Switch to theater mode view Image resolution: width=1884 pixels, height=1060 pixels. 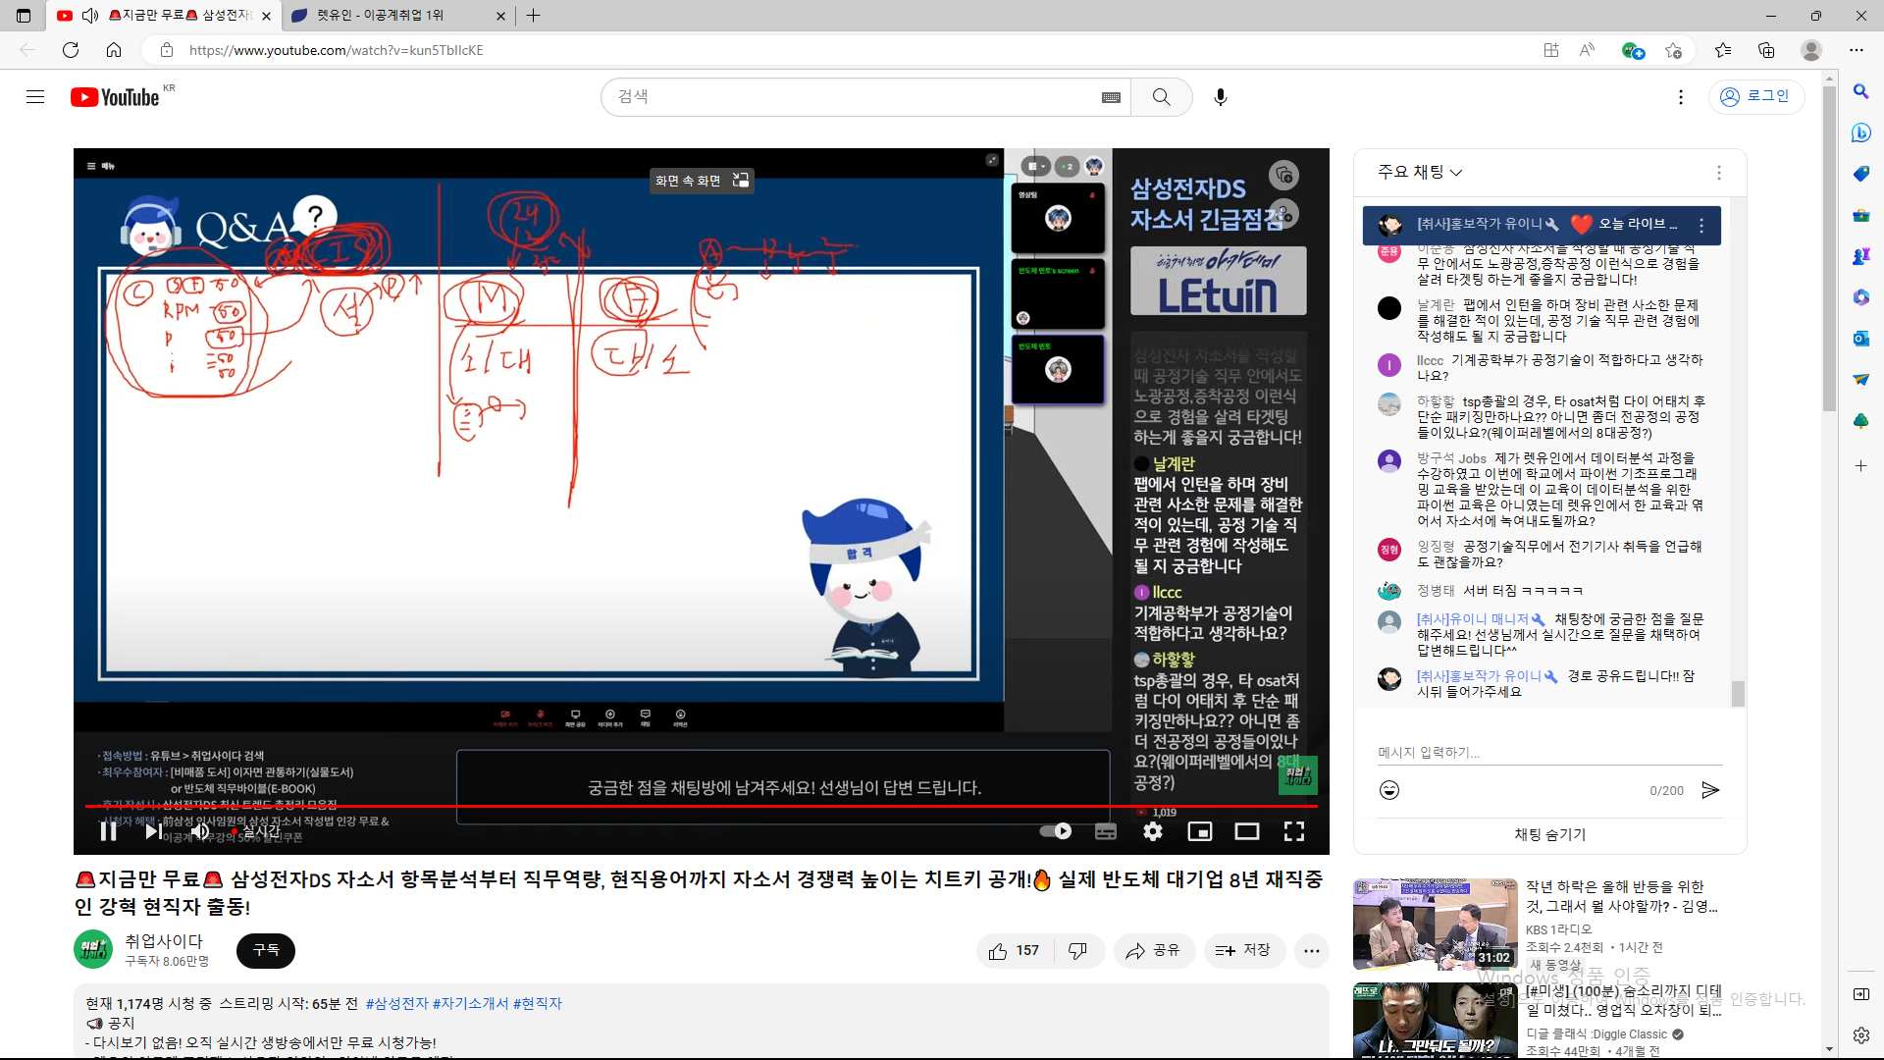(x=1247, y=831)
